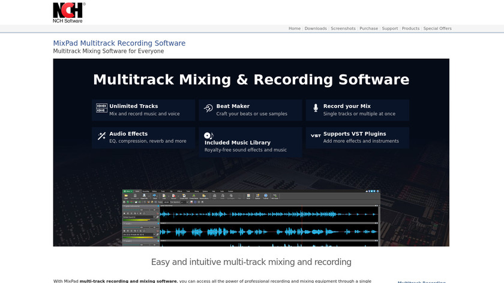Screen dimensions: 504x283
Task: Click the 'Single tracks or multiple at once' text
Action: point(359,114)
